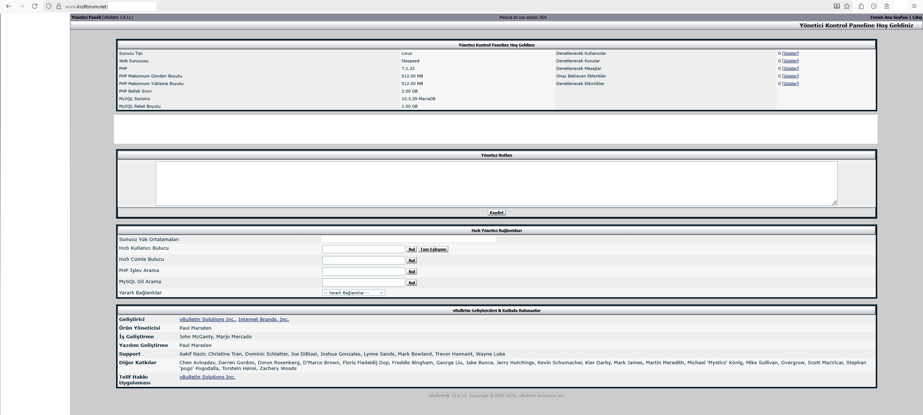Click Forum Ana Sayfası in top bar
The width and height of the screenshot is (923, 415).
889,17
